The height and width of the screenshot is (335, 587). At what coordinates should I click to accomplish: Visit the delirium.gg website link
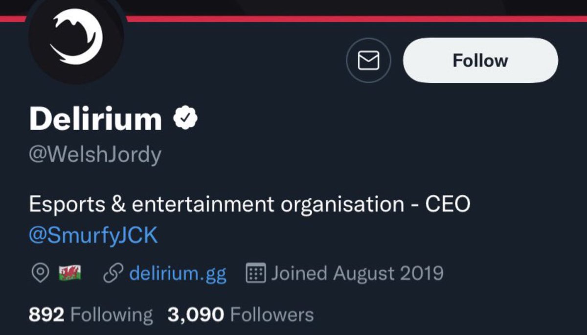tap(178, 273)
